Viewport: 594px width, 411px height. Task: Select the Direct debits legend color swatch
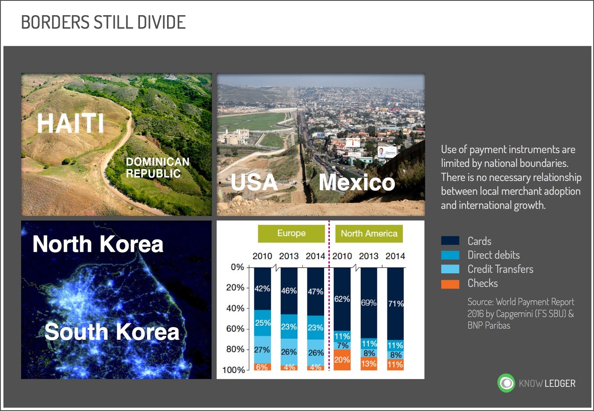click(450, 255)
